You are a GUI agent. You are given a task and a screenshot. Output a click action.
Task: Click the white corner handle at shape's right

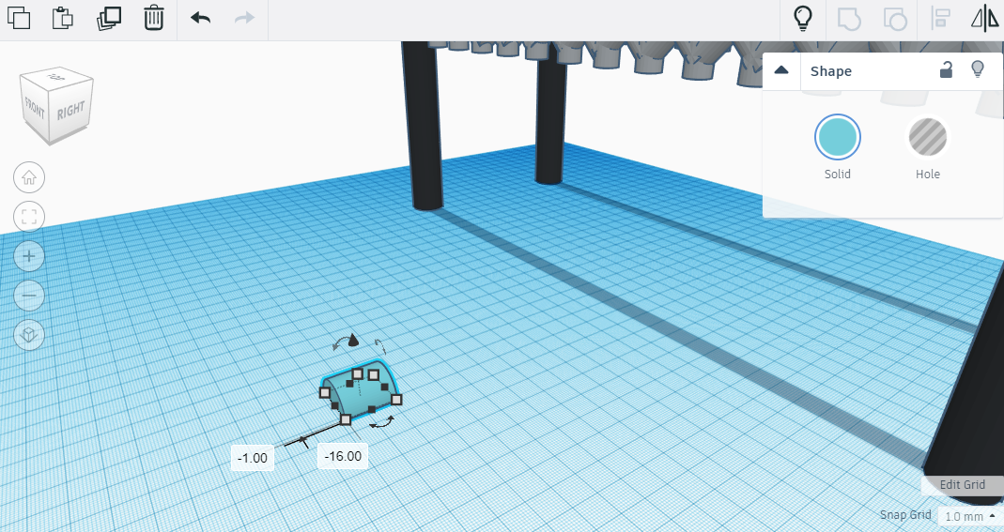396,400
